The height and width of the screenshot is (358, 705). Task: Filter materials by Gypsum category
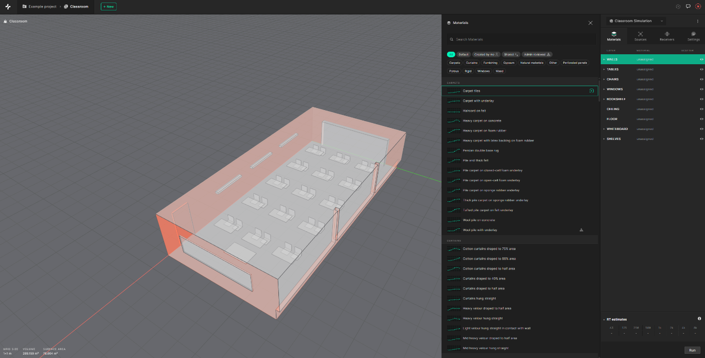(x=509, y=63)
